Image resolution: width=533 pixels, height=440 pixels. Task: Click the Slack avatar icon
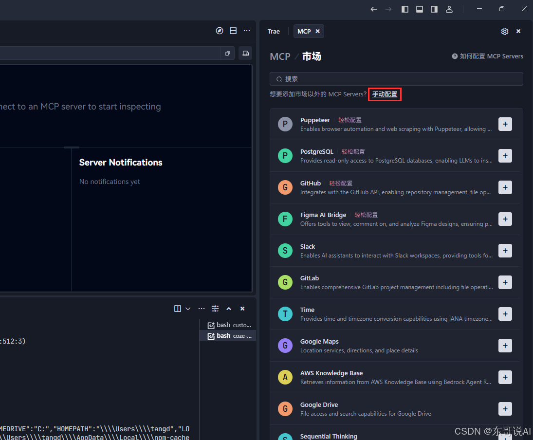pos(285,251)
